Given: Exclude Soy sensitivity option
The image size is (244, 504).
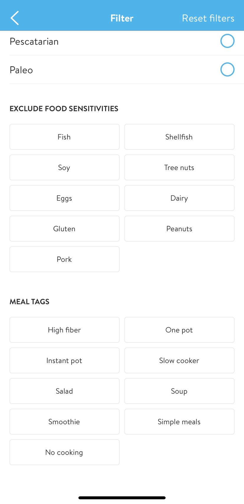Looking at the screenshot, I should (x=64, y=167).
